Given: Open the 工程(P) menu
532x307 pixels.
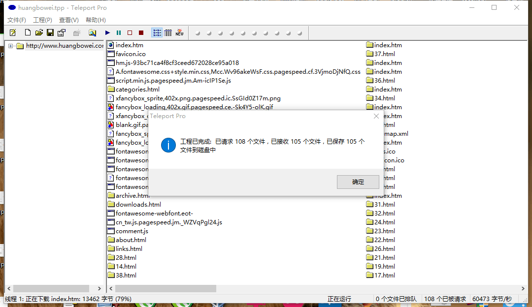Looking at the screenshot, I should [42, 20].
